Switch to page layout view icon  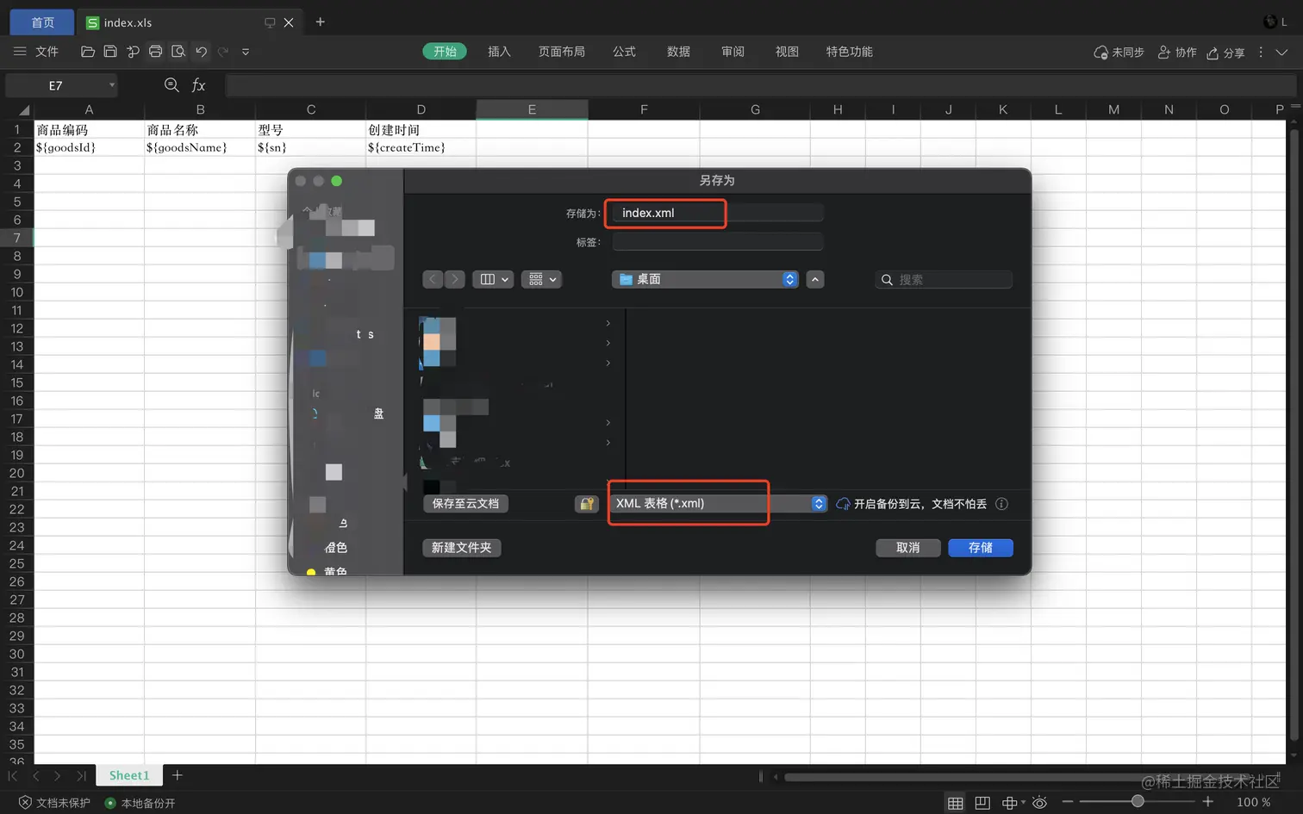982,803
